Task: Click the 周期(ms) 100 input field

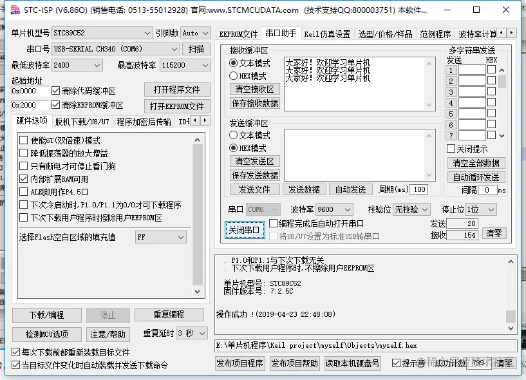Action: [419, 189]
